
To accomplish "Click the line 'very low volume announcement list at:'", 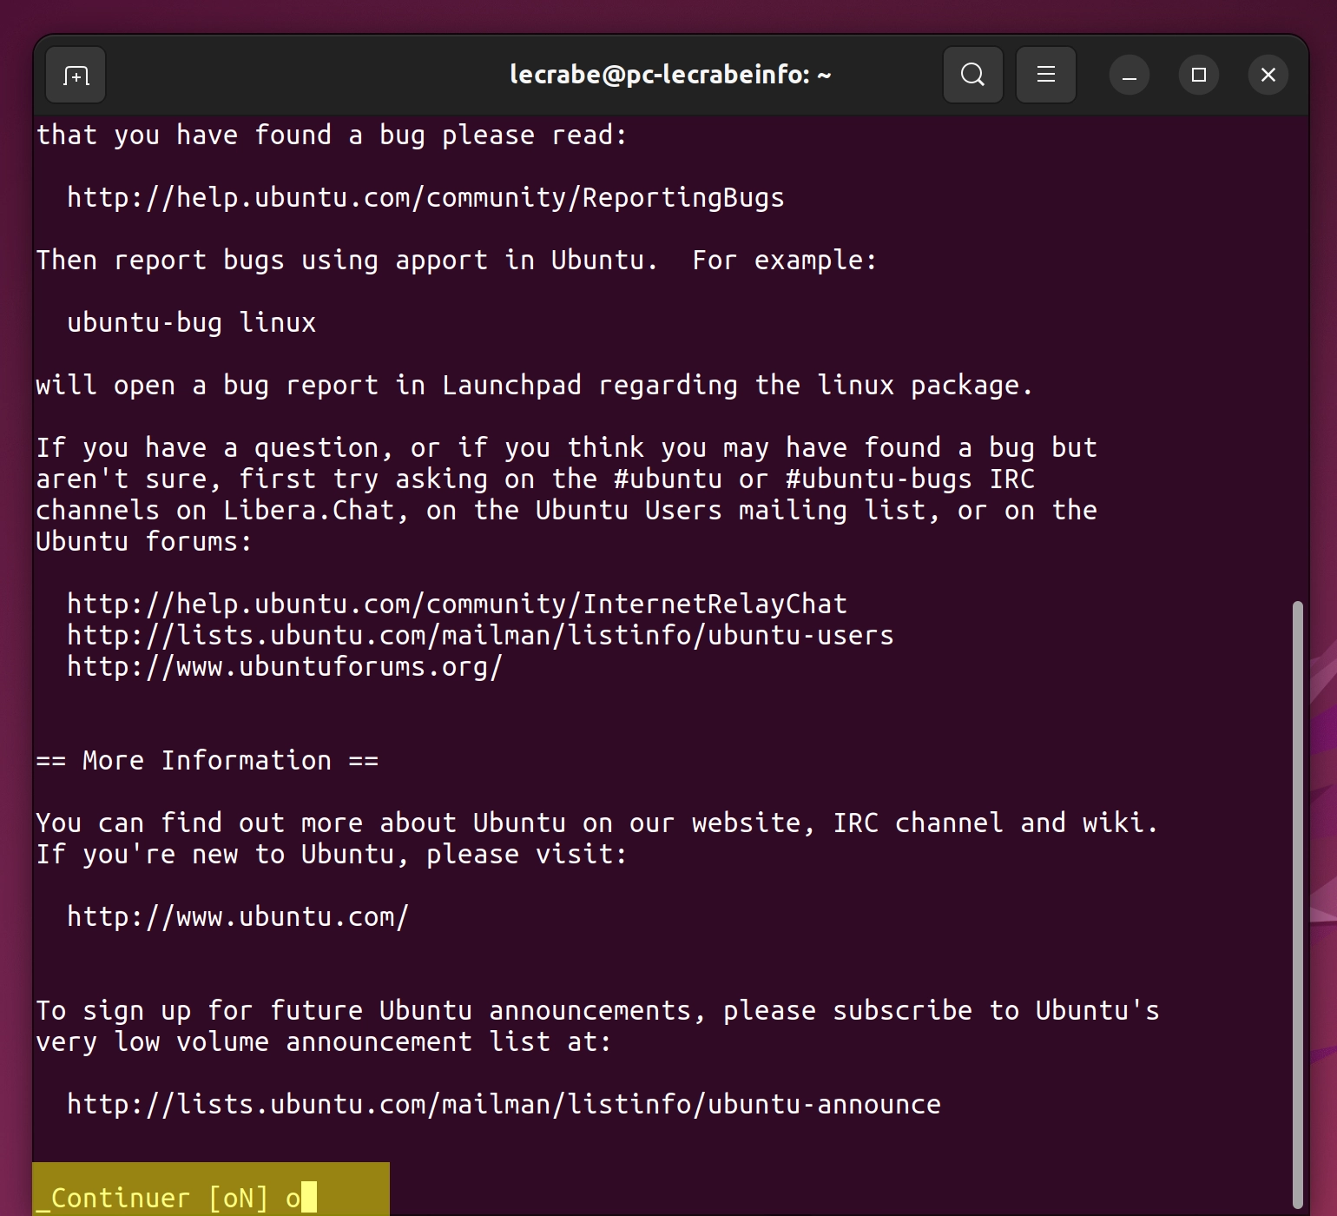I will tap(324, 1041).
